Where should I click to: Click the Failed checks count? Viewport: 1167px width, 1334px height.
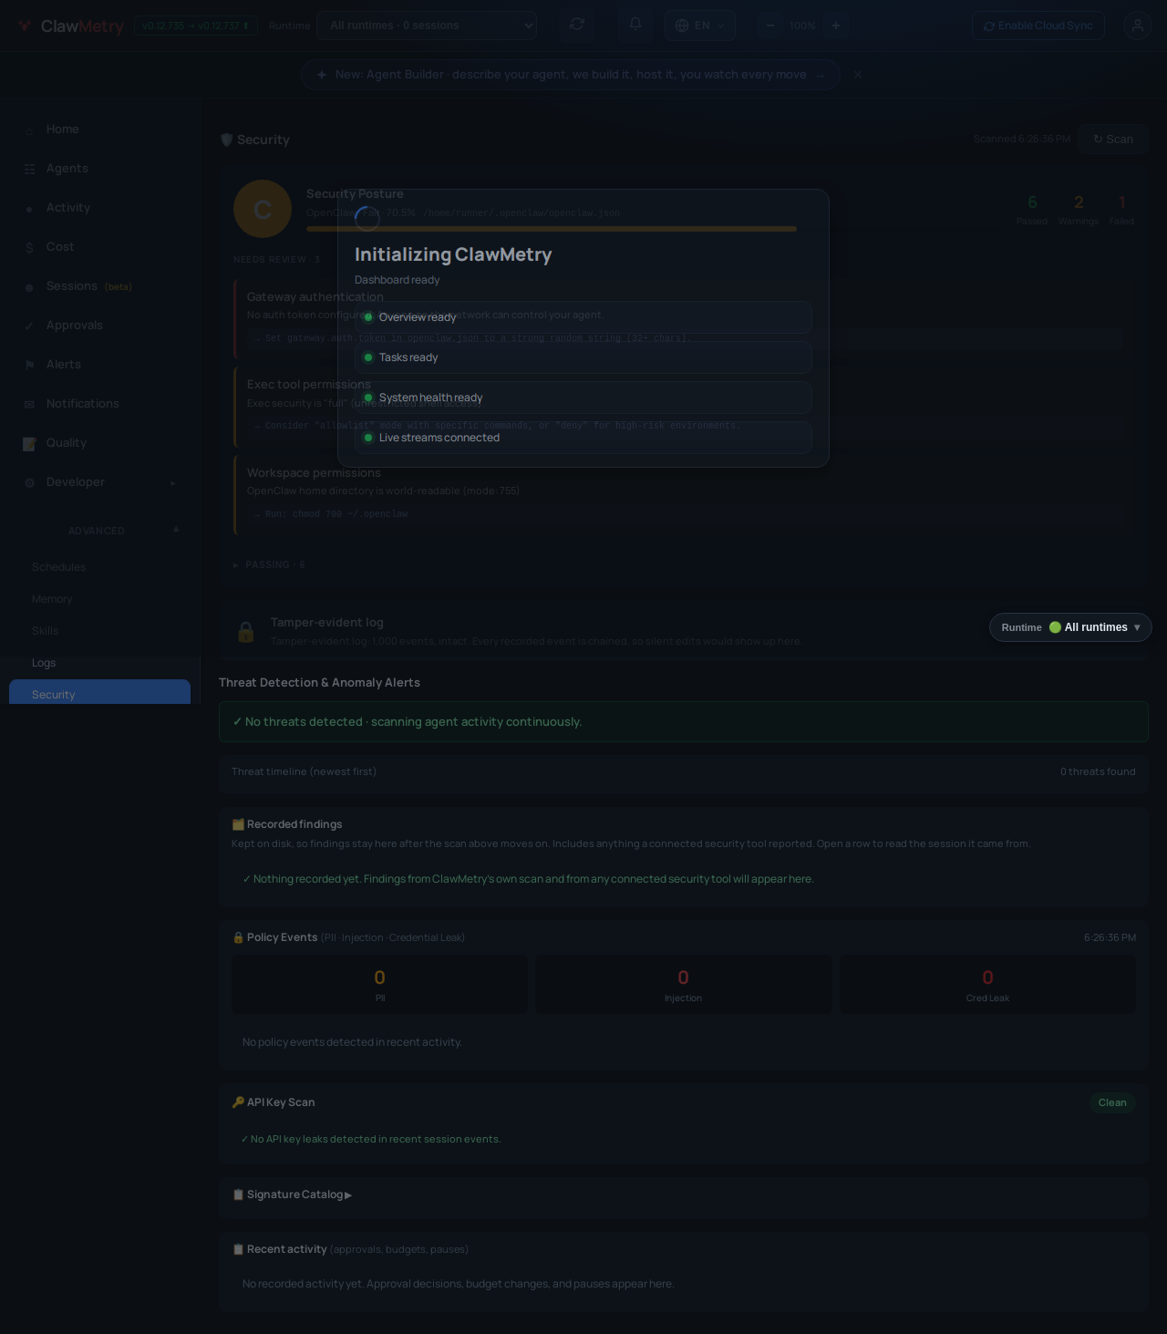tap(1122, 209)
